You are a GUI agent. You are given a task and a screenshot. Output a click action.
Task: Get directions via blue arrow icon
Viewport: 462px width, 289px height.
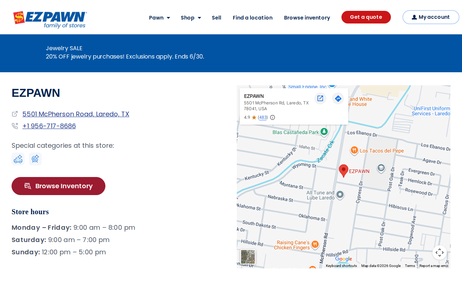click(338, 98)
